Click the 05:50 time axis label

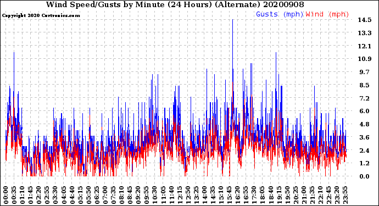[x=88, y=195]
